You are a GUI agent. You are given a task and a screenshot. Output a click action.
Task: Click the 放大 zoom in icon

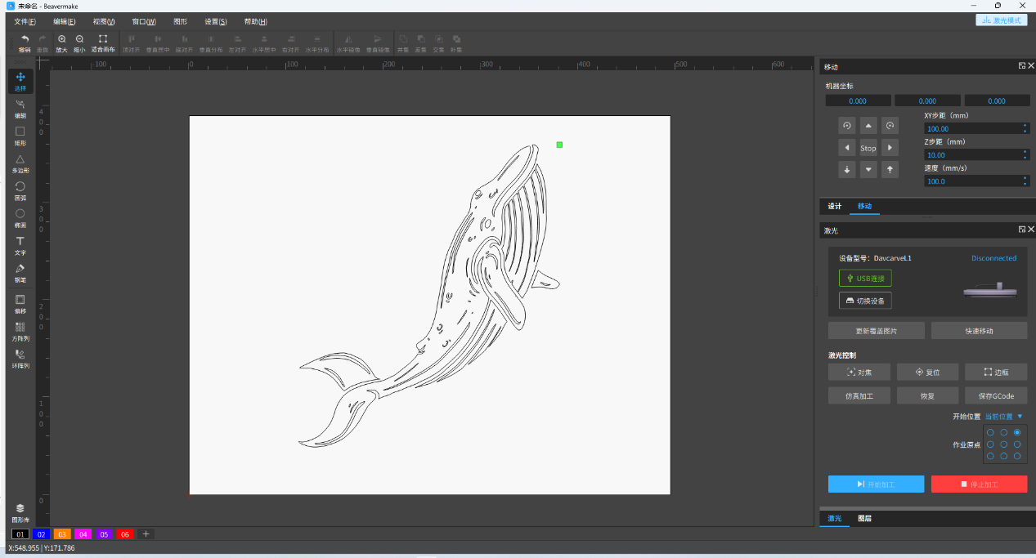click(x=62, y=42)
